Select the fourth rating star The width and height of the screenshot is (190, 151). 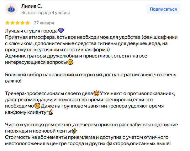(23, 23)
